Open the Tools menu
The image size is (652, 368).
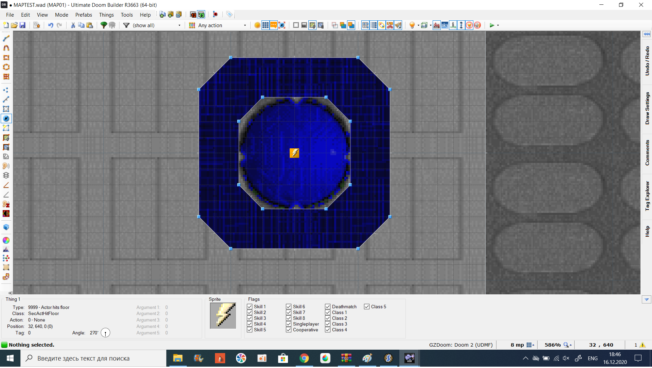tap(127, 15)
